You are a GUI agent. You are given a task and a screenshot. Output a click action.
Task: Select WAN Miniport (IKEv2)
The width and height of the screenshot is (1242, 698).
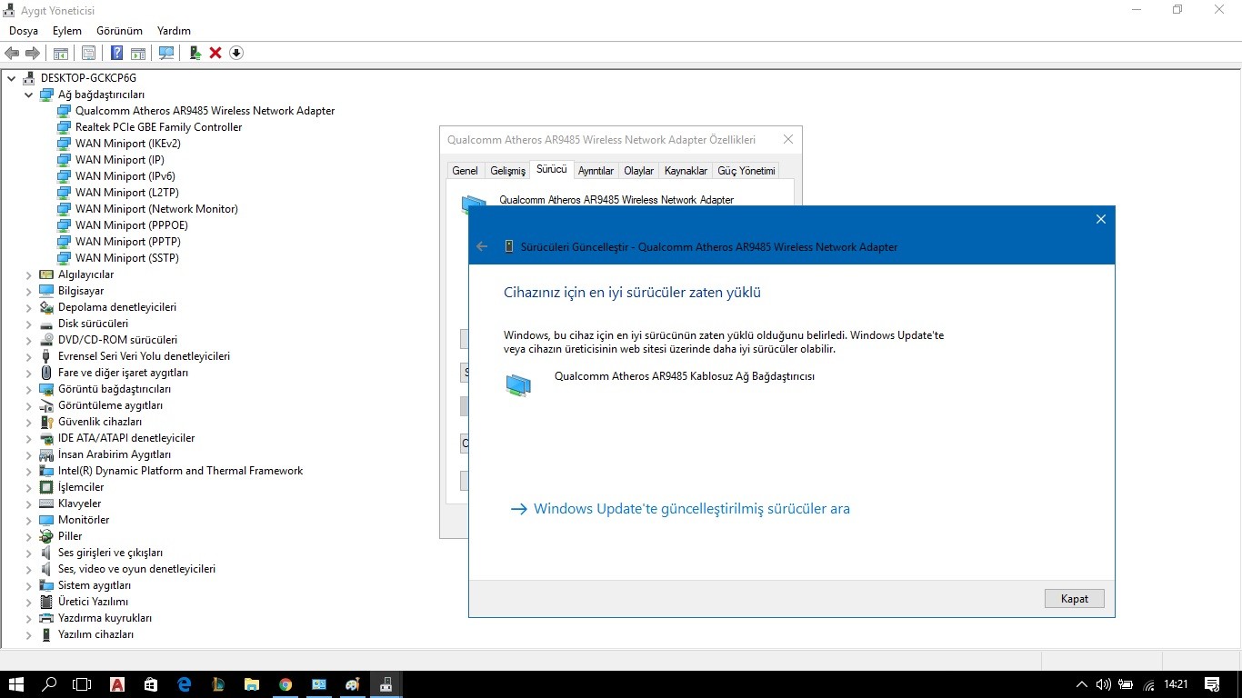(127, 144)
